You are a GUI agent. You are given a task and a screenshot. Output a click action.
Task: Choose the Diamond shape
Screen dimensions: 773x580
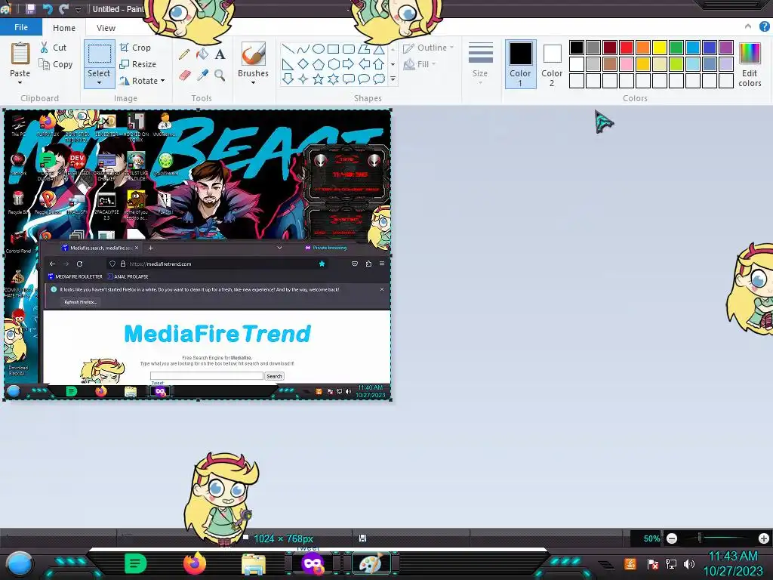(303, 63)
